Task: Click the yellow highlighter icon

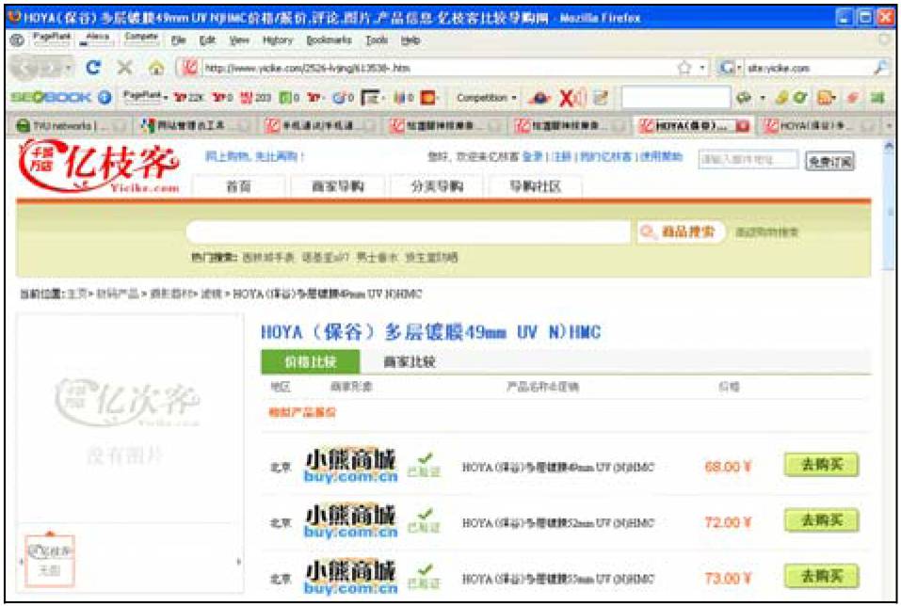Action: 780,98
